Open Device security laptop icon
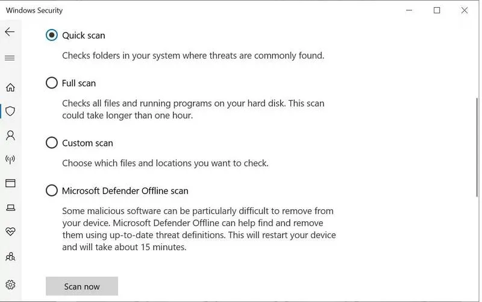 click(10, 208)
